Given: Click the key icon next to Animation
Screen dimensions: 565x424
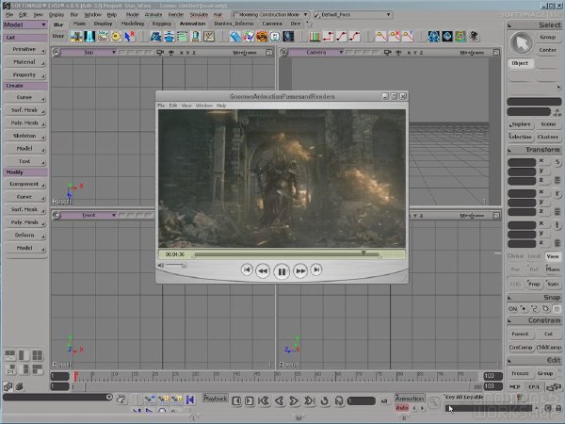Looking at the screenshot, I should 434,401.
